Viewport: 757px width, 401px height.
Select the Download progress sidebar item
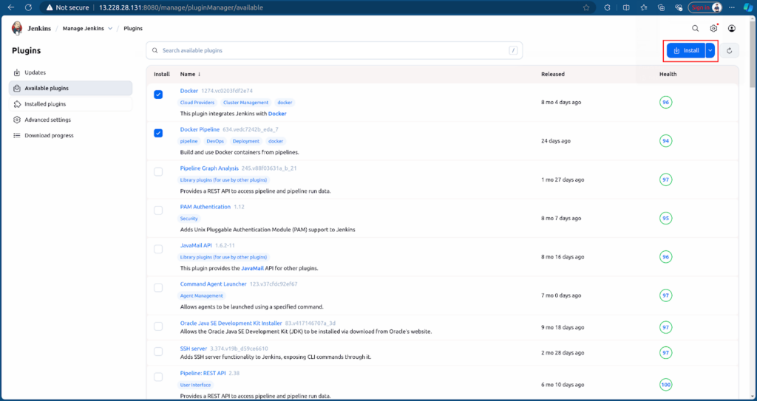click(49, 135)
